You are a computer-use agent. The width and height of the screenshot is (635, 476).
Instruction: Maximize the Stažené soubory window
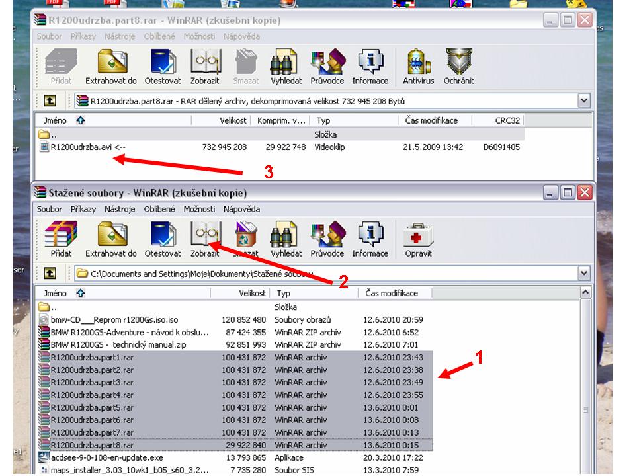click(x=568, y=193)
